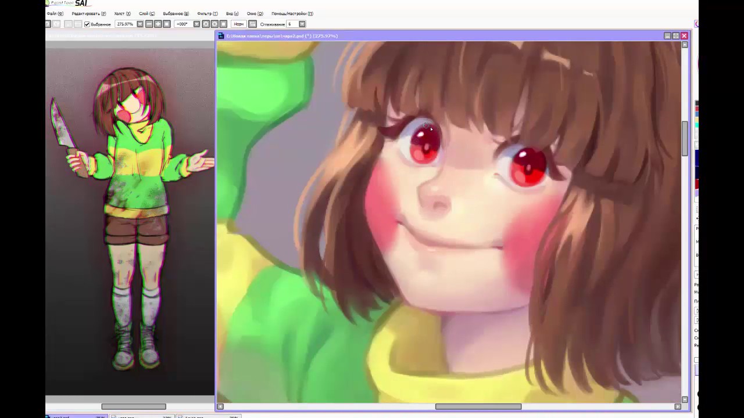744x418 pixels.
Task: Click the reset rotation square icon
Action: coord(223,24)
